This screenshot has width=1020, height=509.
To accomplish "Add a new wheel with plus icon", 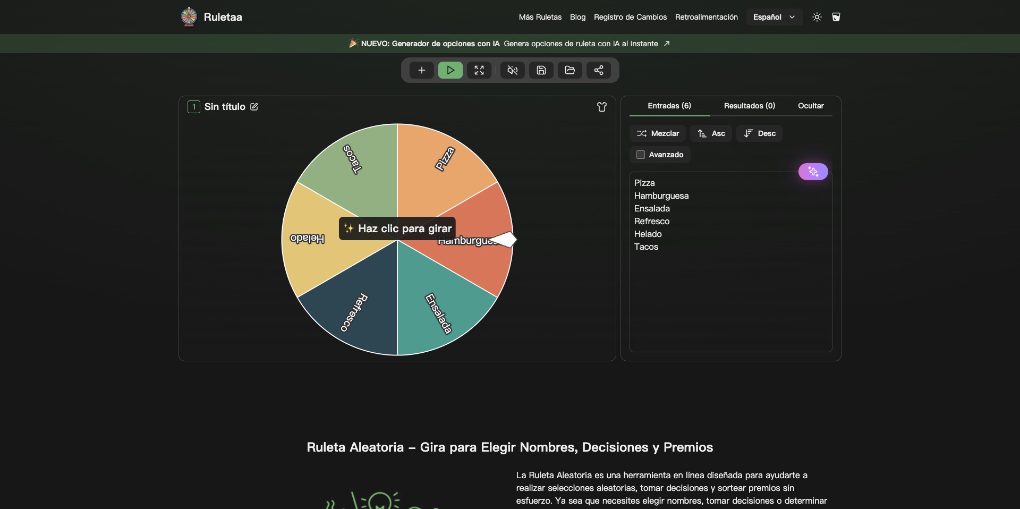I will click(421, 70).
